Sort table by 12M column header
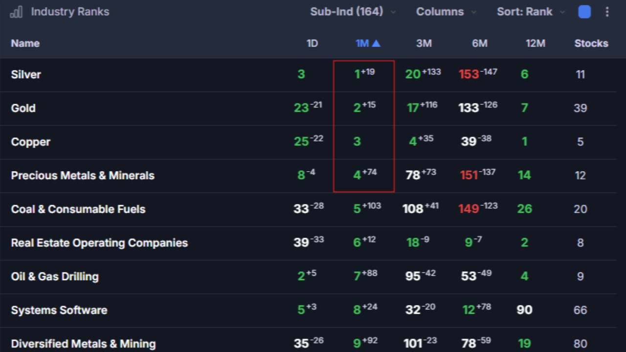The image size is (626, 352). coord(536,44)
